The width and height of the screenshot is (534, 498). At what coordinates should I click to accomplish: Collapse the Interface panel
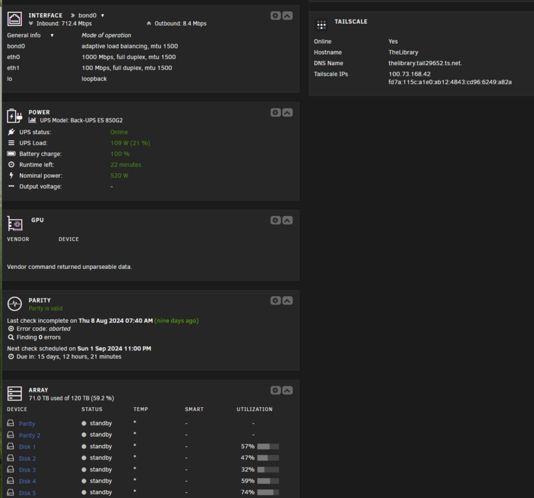(288, 16)
